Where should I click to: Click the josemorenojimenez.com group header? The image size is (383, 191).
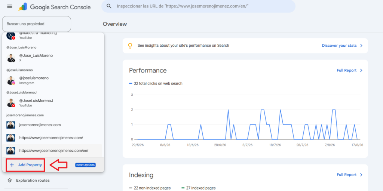pyautogui.click(x=25, y=115)
